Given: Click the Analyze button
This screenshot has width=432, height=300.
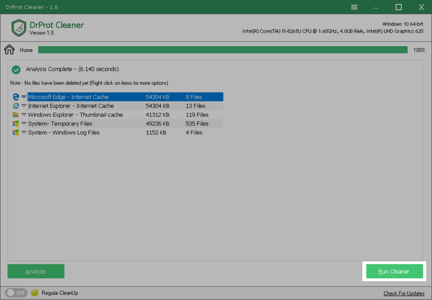Looking at the screenshot, I should tap(36, 271).
